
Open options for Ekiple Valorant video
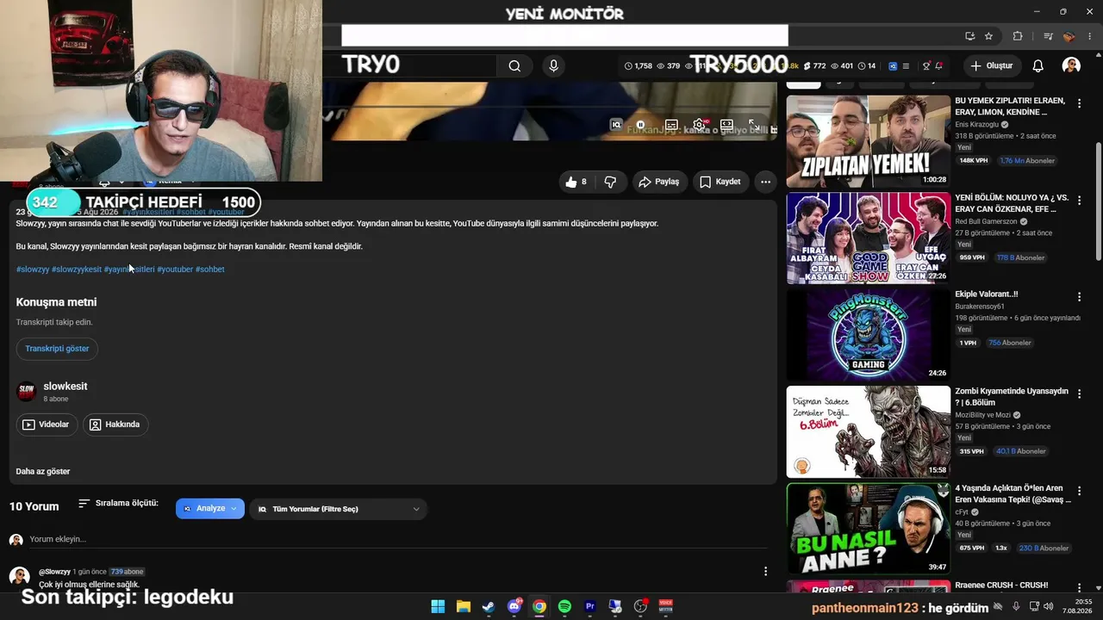pyautogui.click(x=1079, y=297)
